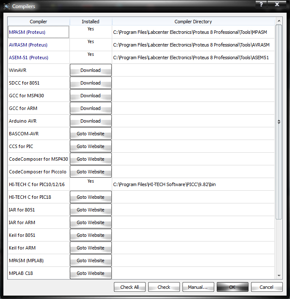This screenshot has height=299, width=290.
Task: Select the IAR for ARM name
Action: (22, 222)
